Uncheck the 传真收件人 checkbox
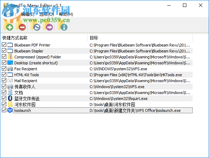209x158 pixels. 4,86
